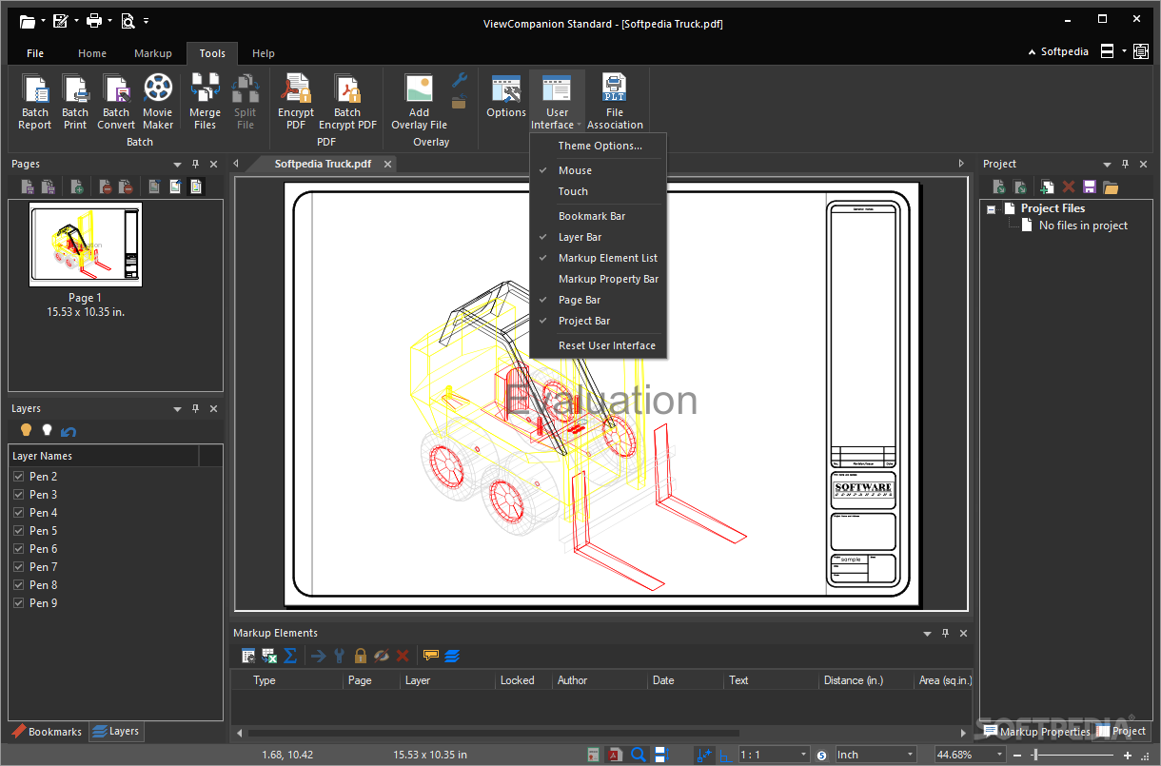Click the Softpedia button at top right
Image resolution: width=1161 pixels, height=766 pixels.
pyautogui.click(x=1058, y=51)
